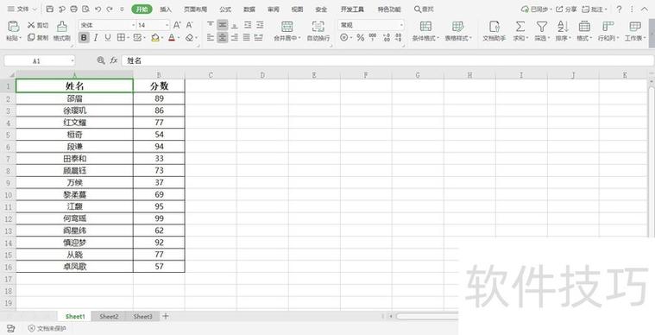Toggle horizontal center alignment
Image resolution: width=655 pixels, height=335 pixels.
(223, 38)
